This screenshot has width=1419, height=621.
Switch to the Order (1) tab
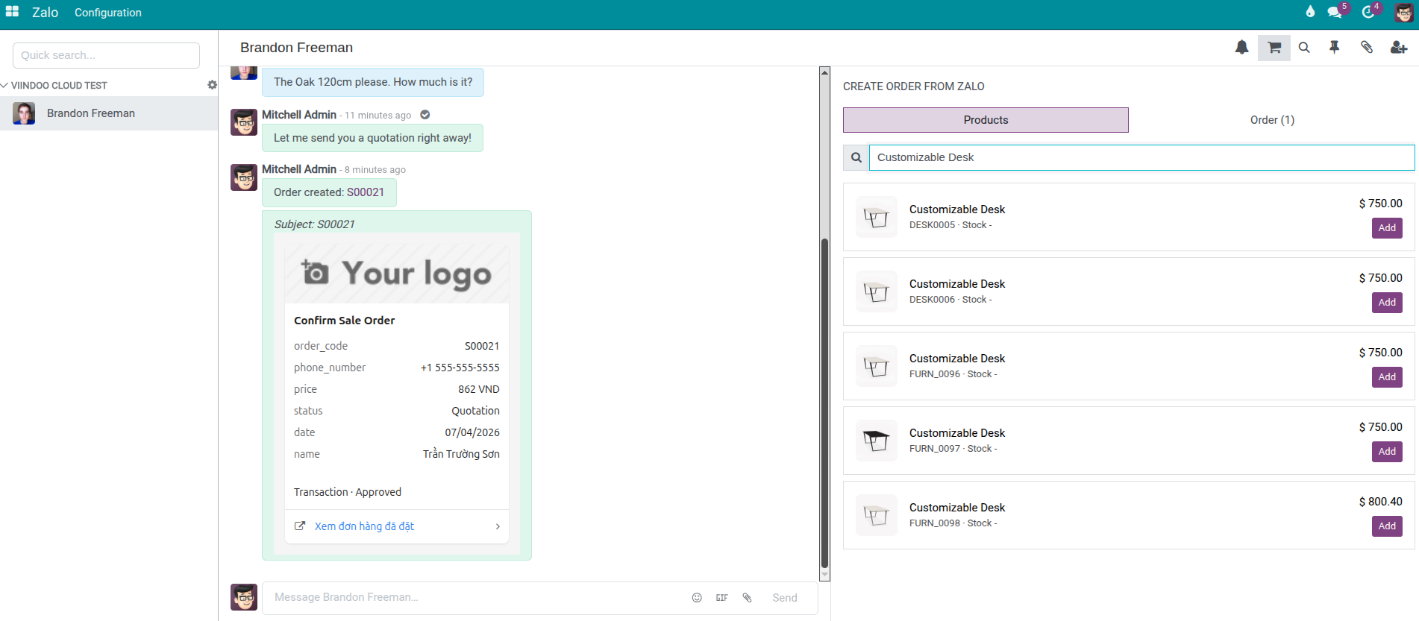tap(1272, 120)
